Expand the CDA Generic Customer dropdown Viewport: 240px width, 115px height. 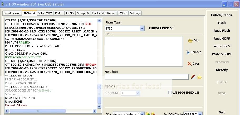coord(142,114)
